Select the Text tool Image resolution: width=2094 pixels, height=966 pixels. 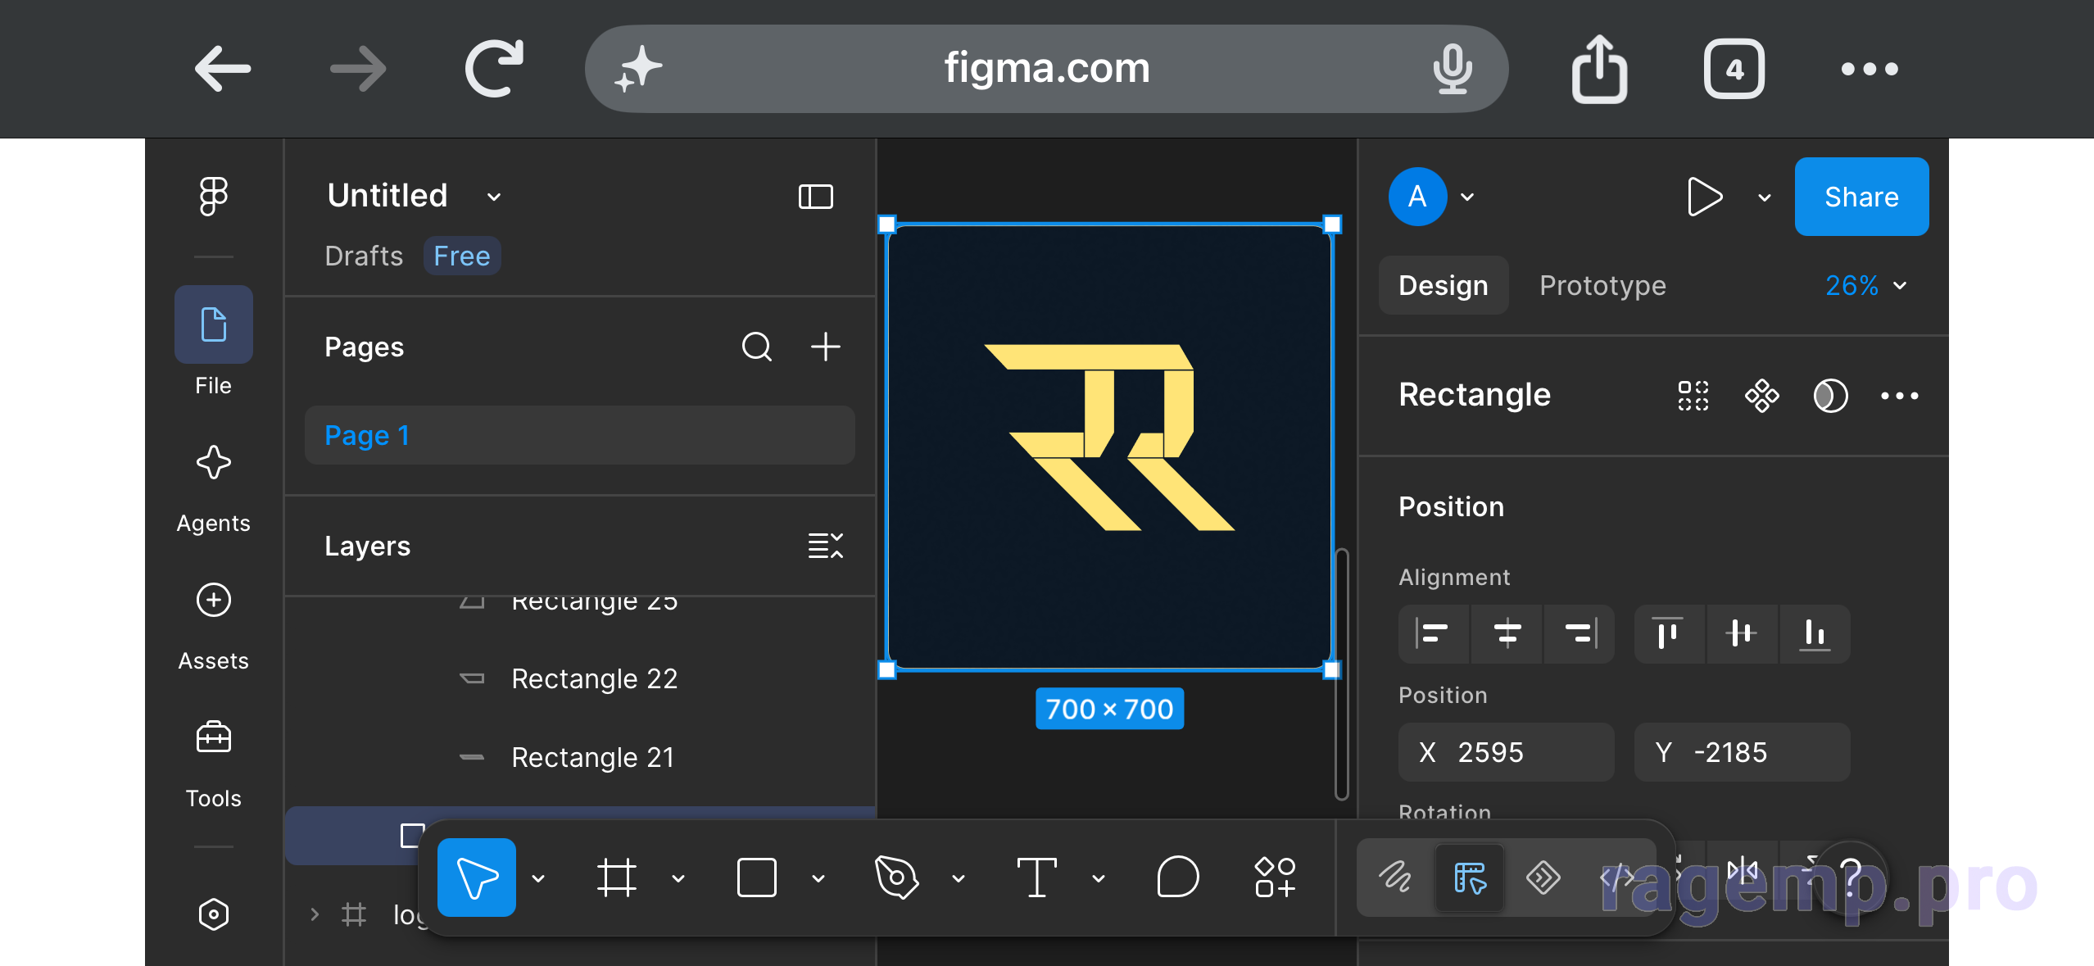click(1036, 878)
